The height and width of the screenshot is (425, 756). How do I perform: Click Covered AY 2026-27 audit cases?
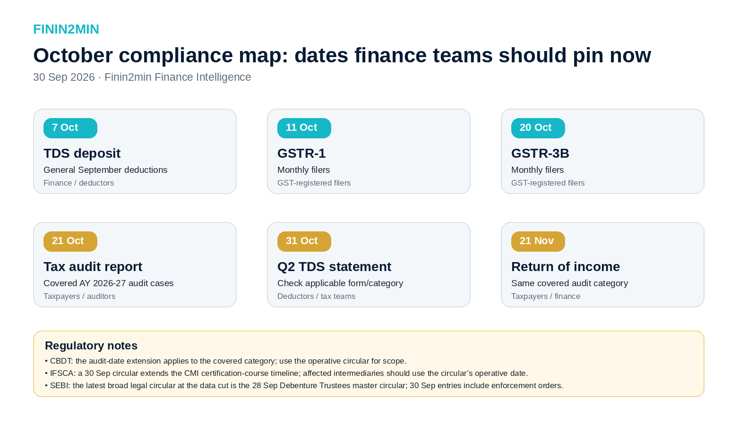pyautogui.click(x=109, y=283)
